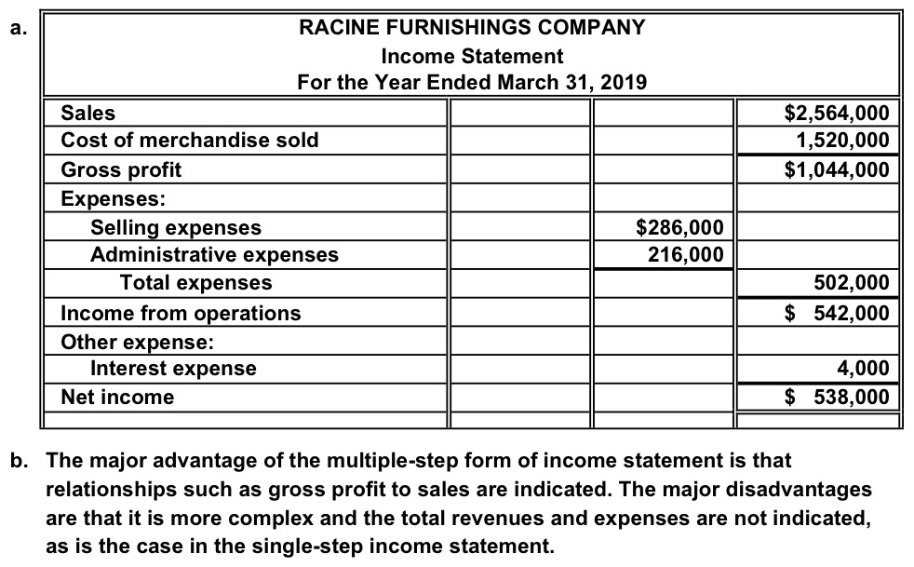Select the Total expenses row label
The image size is (914, 567).
pos(195,282)
